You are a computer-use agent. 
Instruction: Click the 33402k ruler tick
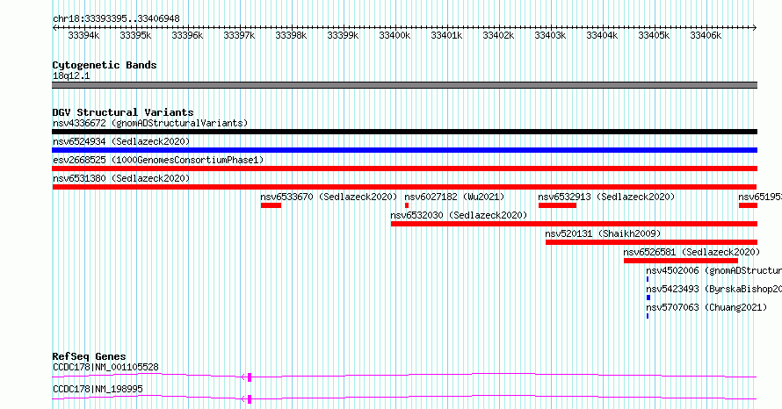(x=499, y=35)
